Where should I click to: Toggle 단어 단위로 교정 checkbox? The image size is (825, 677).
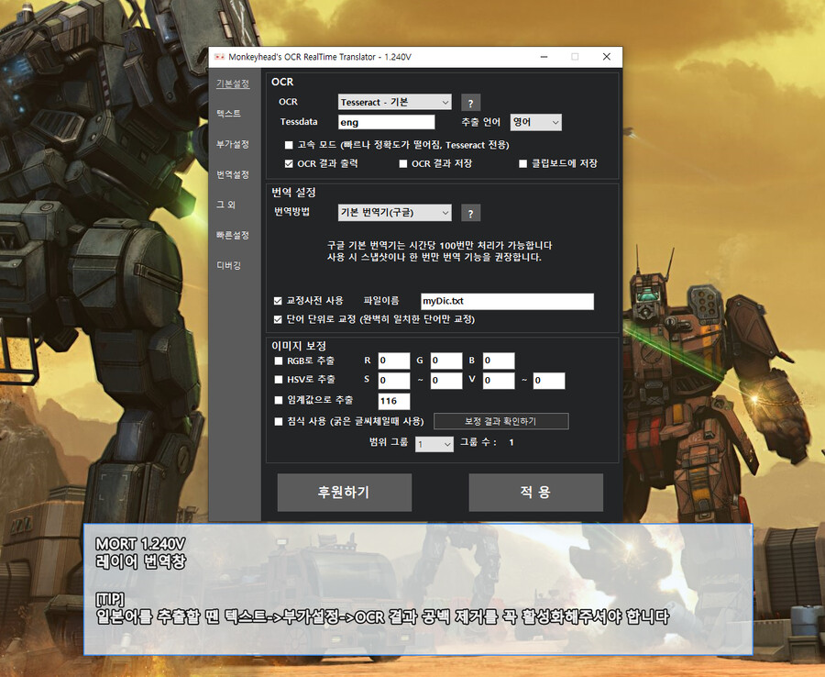[x=278, y=319]
